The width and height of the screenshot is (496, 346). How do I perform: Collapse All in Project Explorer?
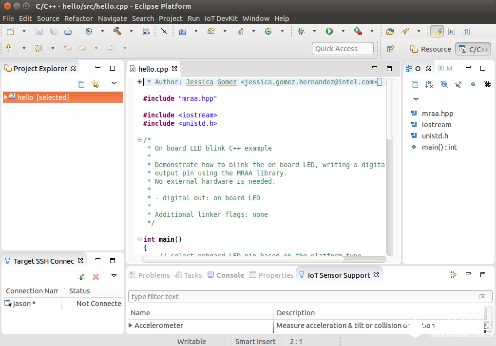click(81, 84)
